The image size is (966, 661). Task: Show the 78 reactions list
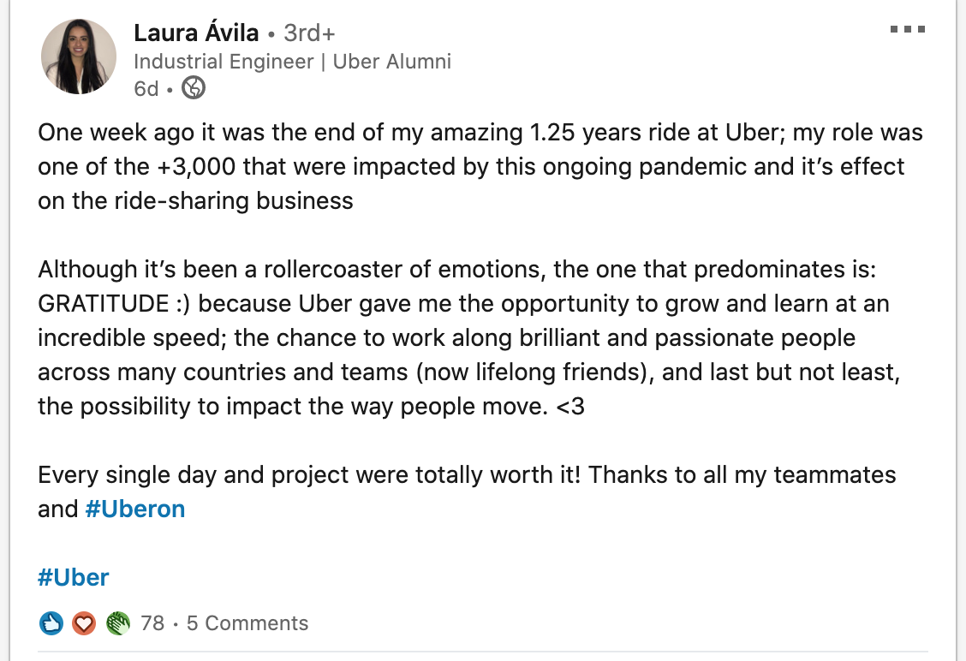pyautogui.click(x=152, y=622)
